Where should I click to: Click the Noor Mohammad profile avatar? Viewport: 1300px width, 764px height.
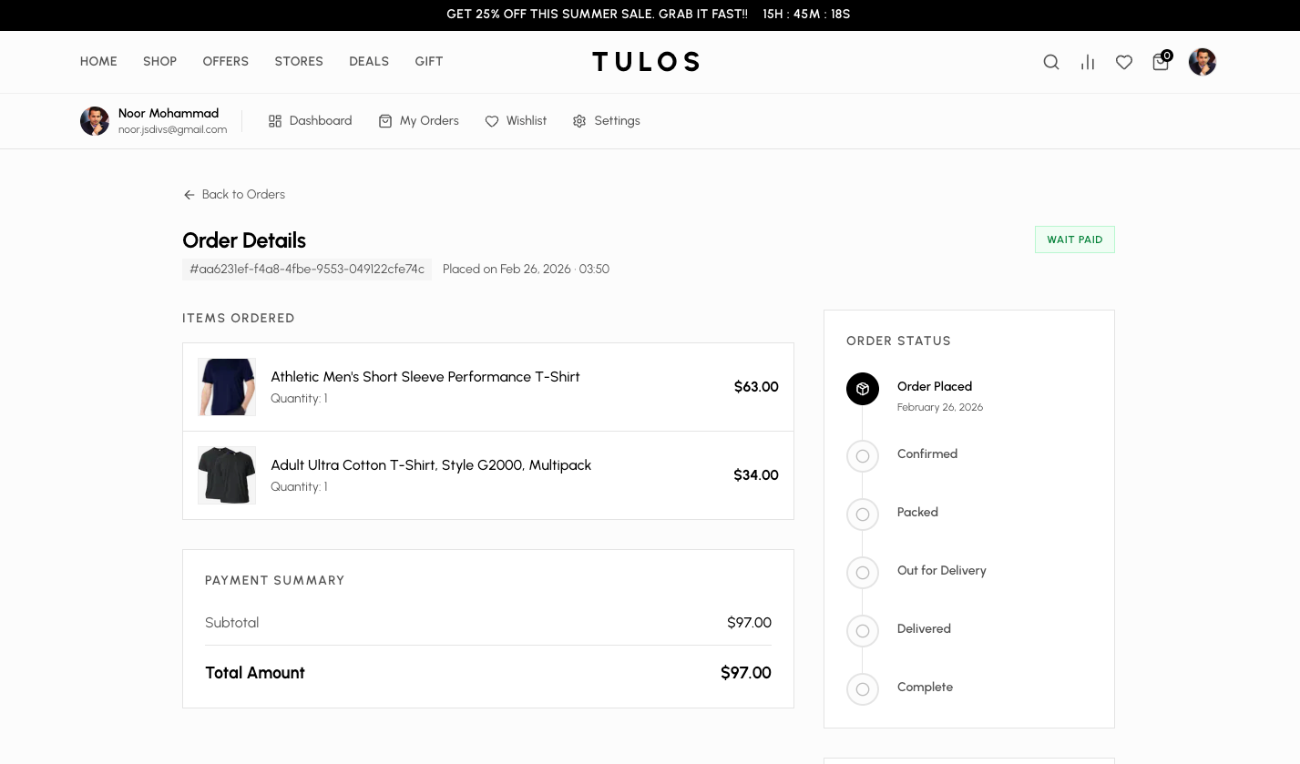94,120
